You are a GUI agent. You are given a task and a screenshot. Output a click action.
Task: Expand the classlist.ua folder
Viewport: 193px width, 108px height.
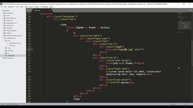point(2,13)
